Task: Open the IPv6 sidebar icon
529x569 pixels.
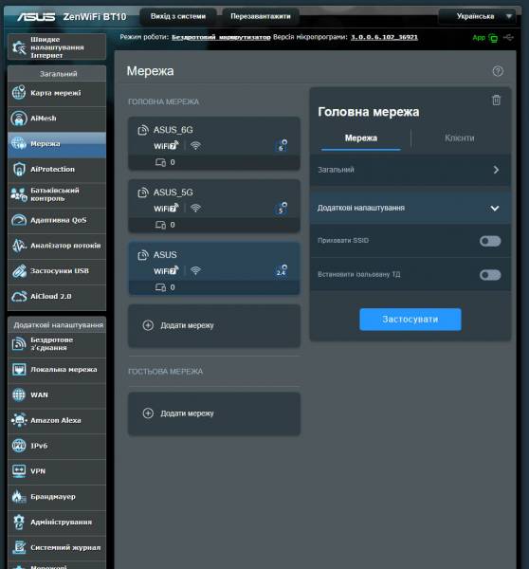Action: click(x=19, y=446)
